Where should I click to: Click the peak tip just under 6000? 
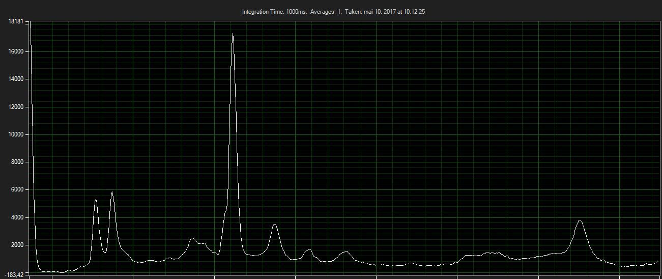(112, 192)
